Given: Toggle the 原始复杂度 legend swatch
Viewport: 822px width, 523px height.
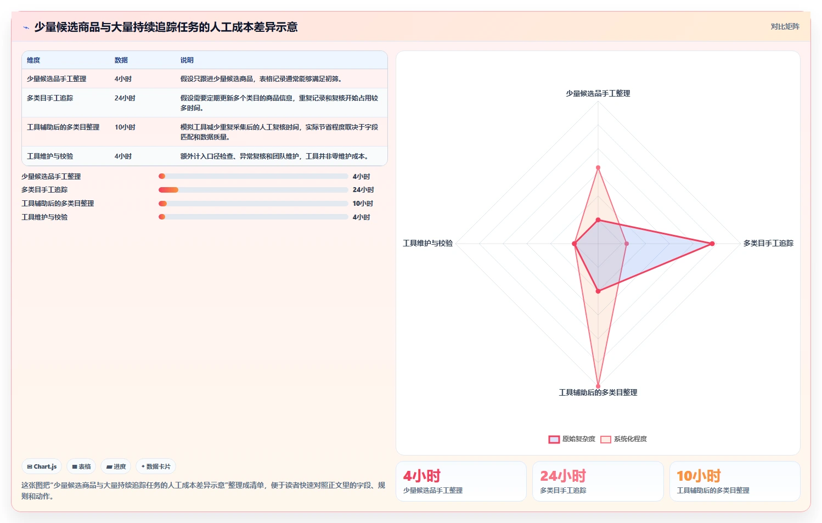Looking at the screenshot, I should pyautogui.click(x=554, y=439).
